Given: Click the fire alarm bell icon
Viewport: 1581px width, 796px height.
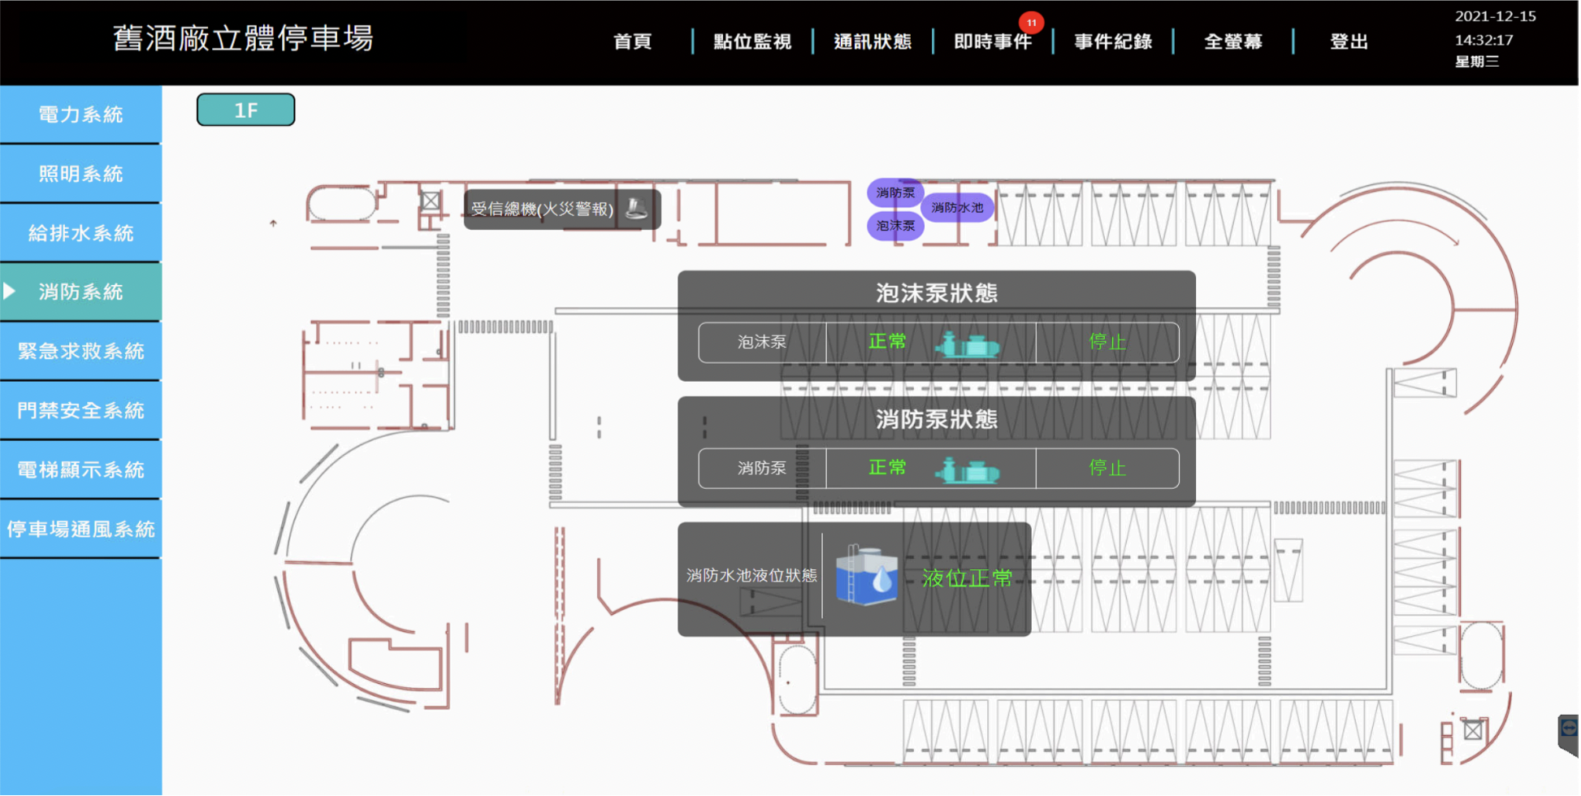Looking at the screenshot, I should tap(637, 209).
